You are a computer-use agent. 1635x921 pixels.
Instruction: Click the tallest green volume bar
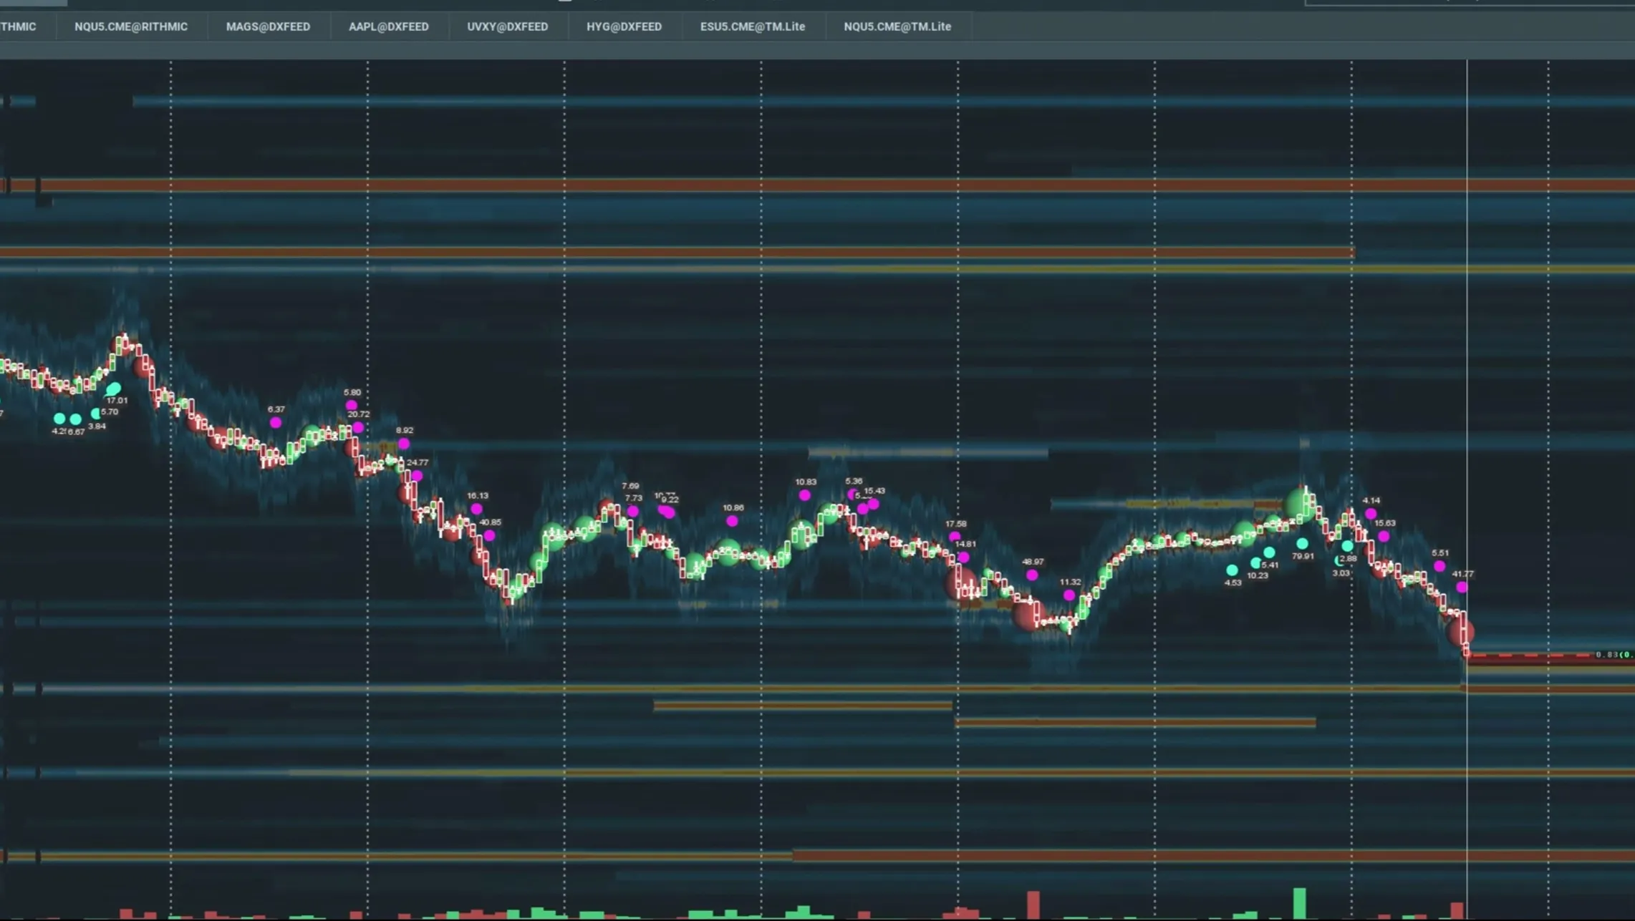[1299, 903]
